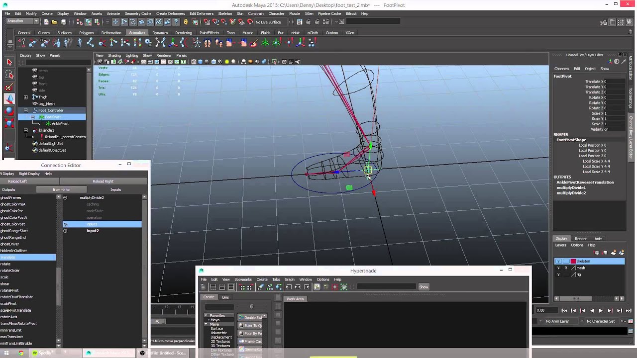Choose the Move tool in toolbox

click(9, 99)
